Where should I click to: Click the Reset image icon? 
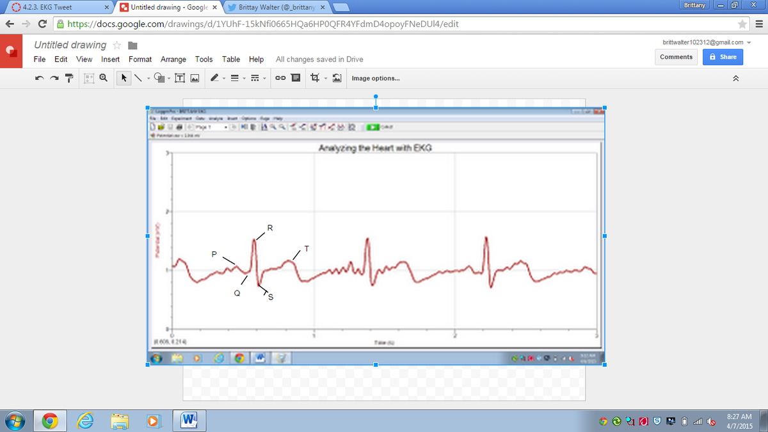tap(337, 78)
